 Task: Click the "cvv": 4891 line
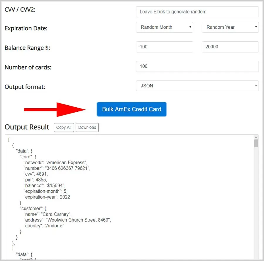[36, 174]
